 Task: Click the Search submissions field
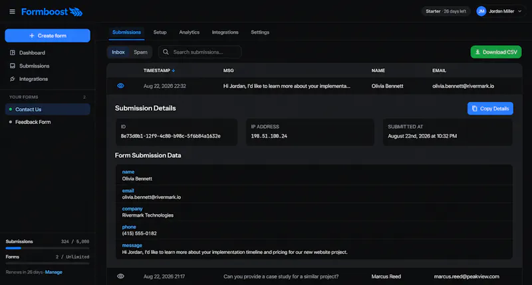pos(200,52)
